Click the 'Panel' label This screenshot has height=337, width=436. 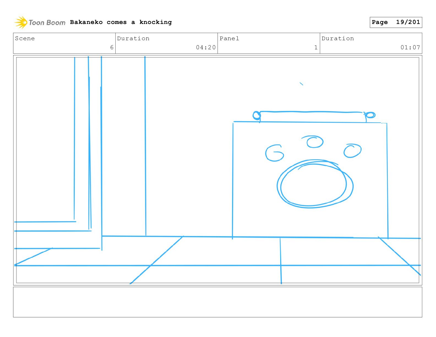click(x=229, y=39)
